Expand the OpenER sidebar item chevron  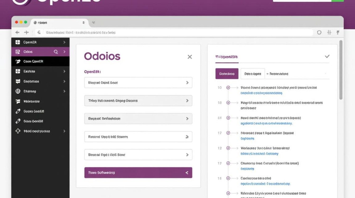(64, 42)
